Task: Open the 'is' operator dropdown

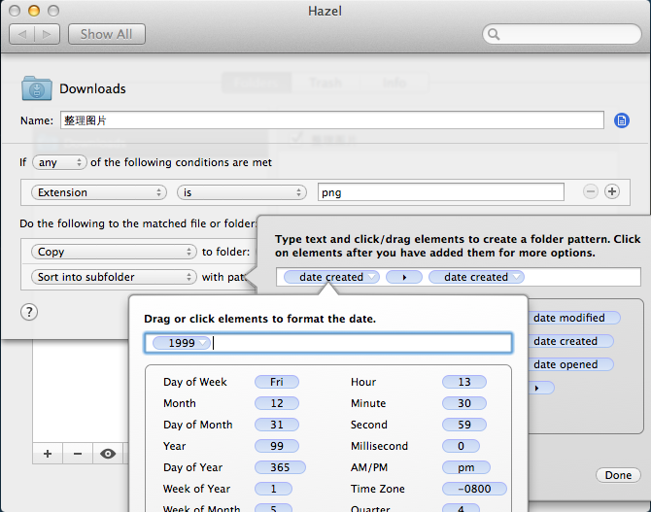Action: click(x=242, y=192)
